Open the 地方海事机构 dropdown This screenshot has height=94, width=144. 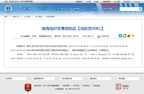(73, 79)
